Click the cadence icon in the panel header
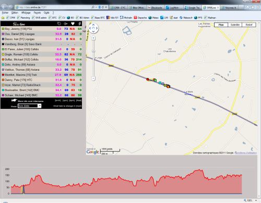The height and width of the screenshot is (203, 261). coord(66,24)
